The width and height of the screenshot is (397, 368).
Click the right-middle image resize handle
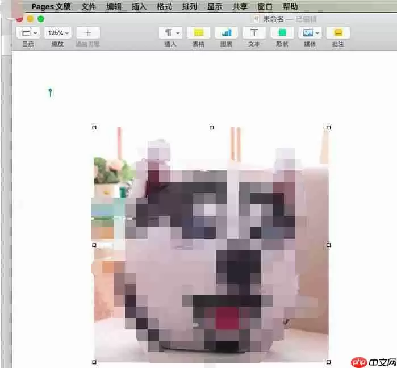point(329,245)
